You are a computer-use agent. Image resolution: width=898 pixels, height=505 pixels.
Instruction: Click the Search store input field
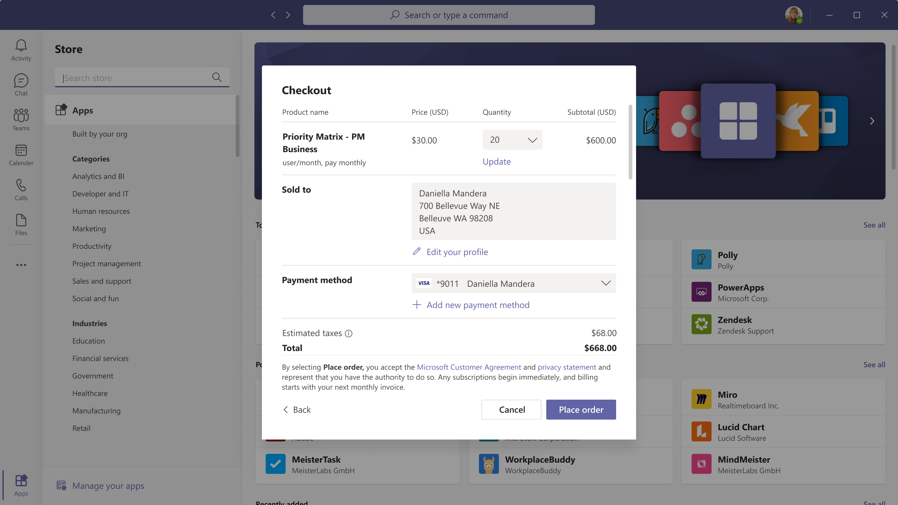pyautogui.click(x=136, y=78)
